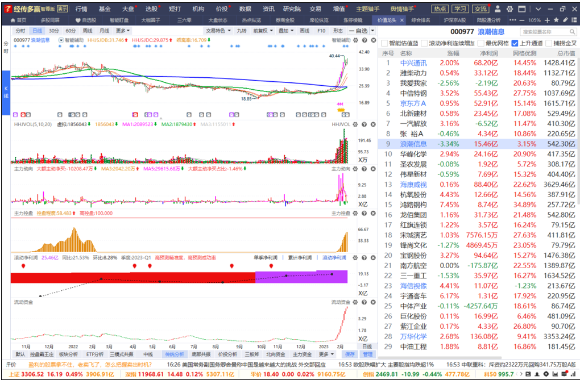Open settings gear of 滚动净利润 panel
The image size is (580, 380).
355,258
